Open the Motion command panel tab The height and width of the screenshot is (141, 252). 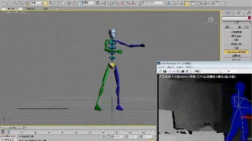pyautogui.click(x=239, y=13)
